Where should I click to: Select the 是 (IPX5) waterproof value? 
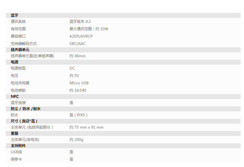coord(79,115)
